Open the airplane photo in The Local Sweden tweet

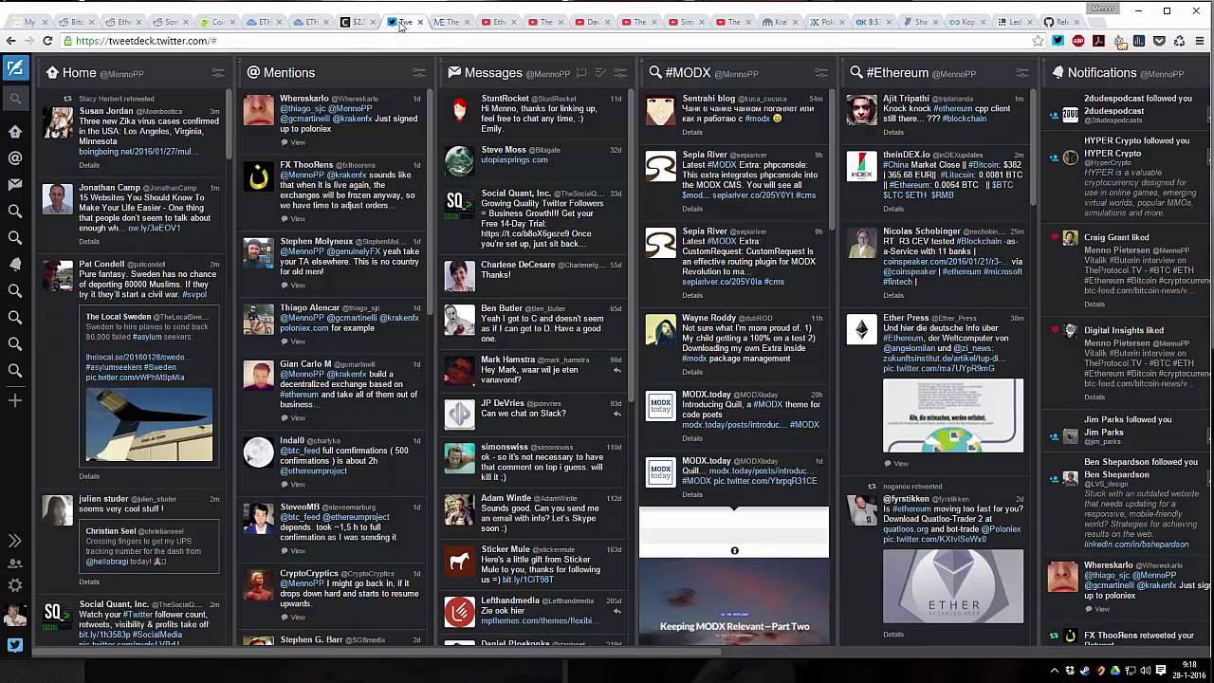(149, 424)
